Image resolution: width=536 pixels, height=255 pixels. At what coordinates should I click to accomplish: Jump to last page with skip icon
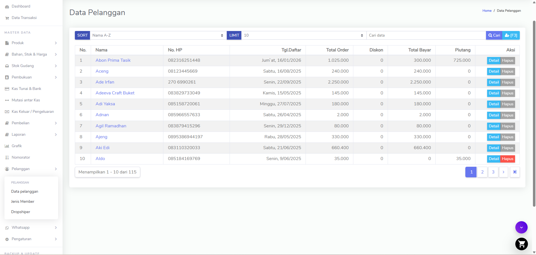point(515,172)
